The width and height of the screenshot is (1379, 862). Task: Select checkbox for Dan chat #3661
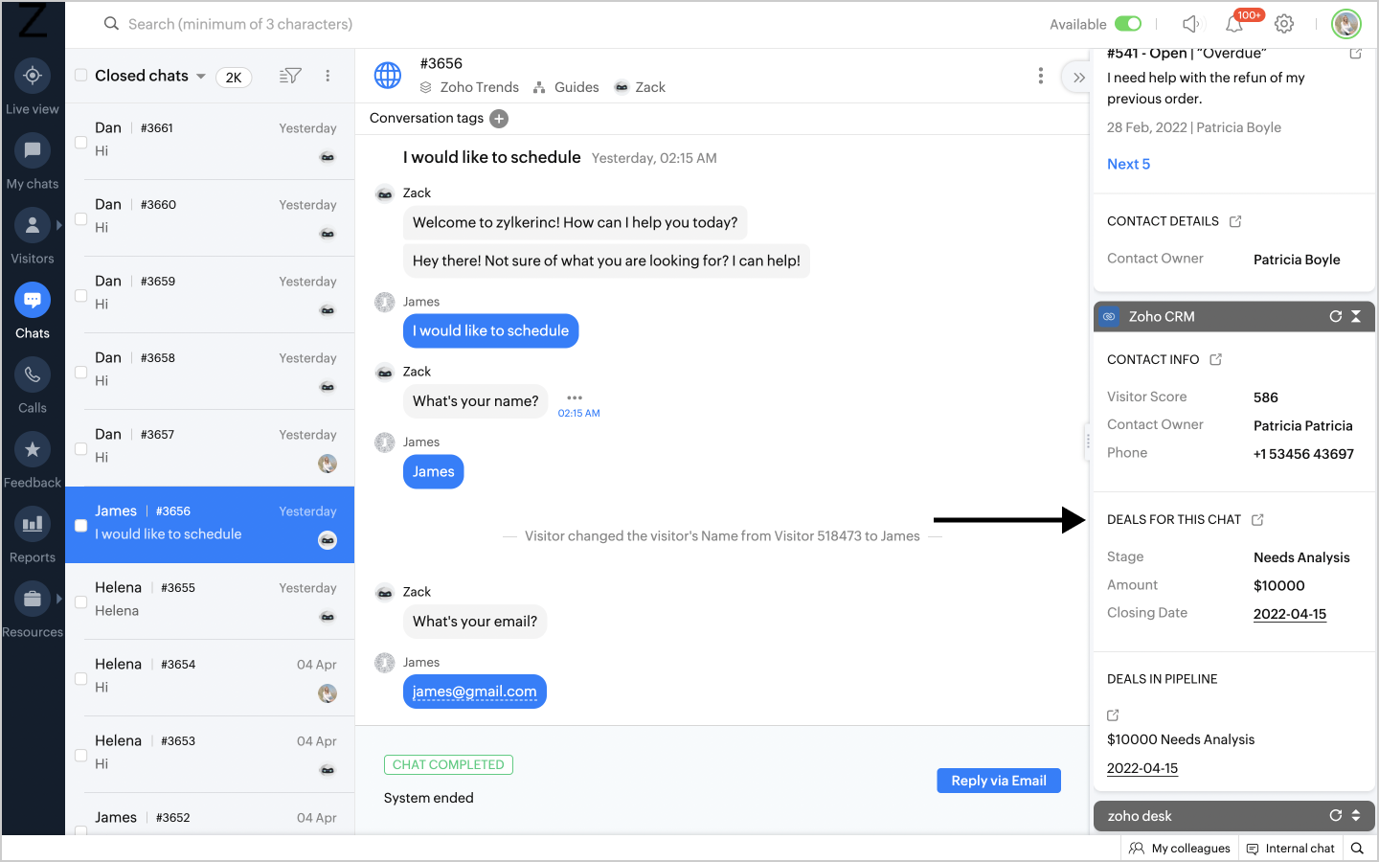coord(81,142)
